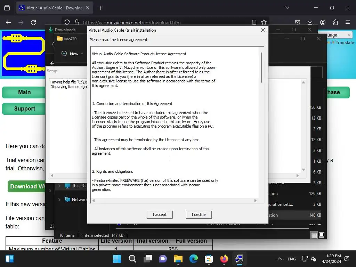This screenshot has width=356, height=267.
Task: Open the website Main menu button
Action: [x=24, y=92]
